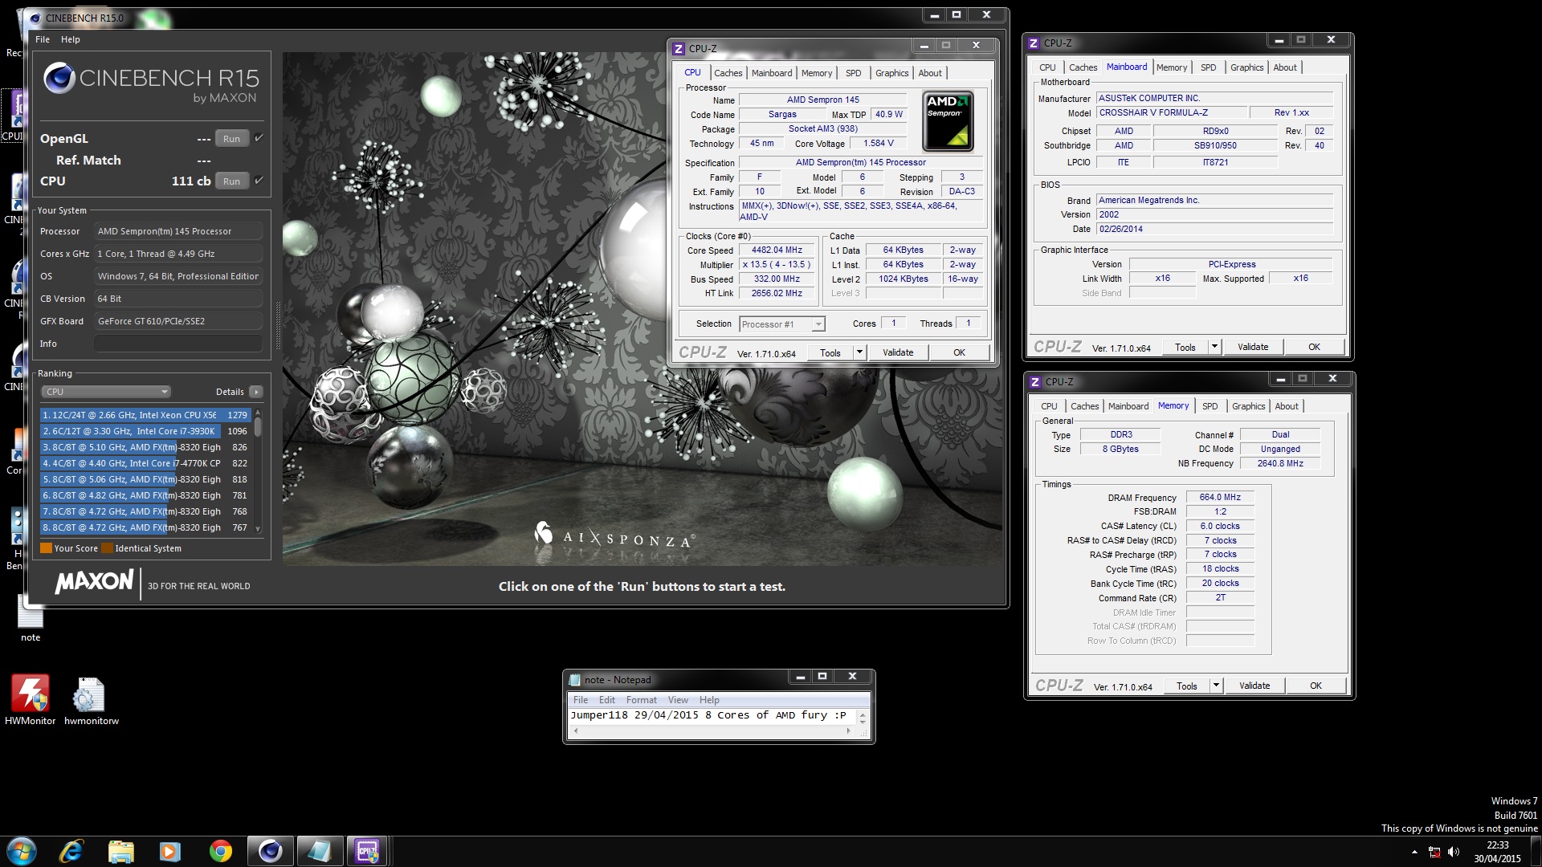Open CPU tab in Mainboard window
This screenshot has height=867, width=1542.
[x=1047, y=67]
